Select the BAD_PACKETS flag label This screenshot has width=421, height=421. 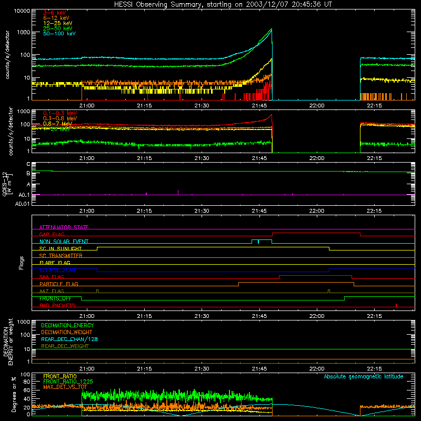[x=57, y=305]
